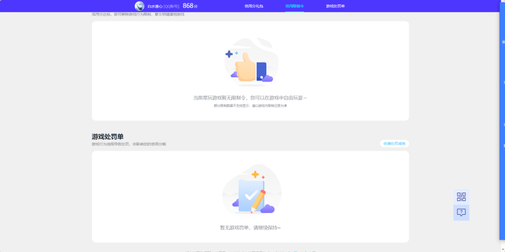This screenshot has height=252, width=505.
Task: Switch to the 信用分礼包 tab
Action: click(254, 6)
